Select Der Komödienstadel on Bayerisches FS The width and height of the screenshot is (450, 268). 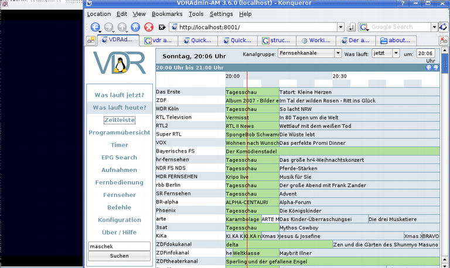point(251,151)
